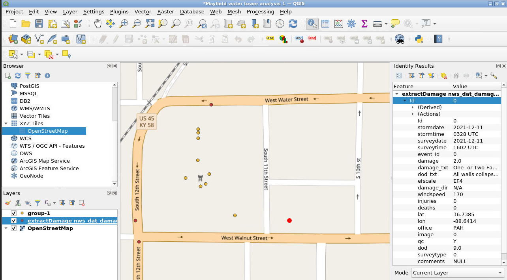This screenshot has height=280, width=507.
Task: Open the Mode Current Layer dropdown
Action: (x=457, y=273)
